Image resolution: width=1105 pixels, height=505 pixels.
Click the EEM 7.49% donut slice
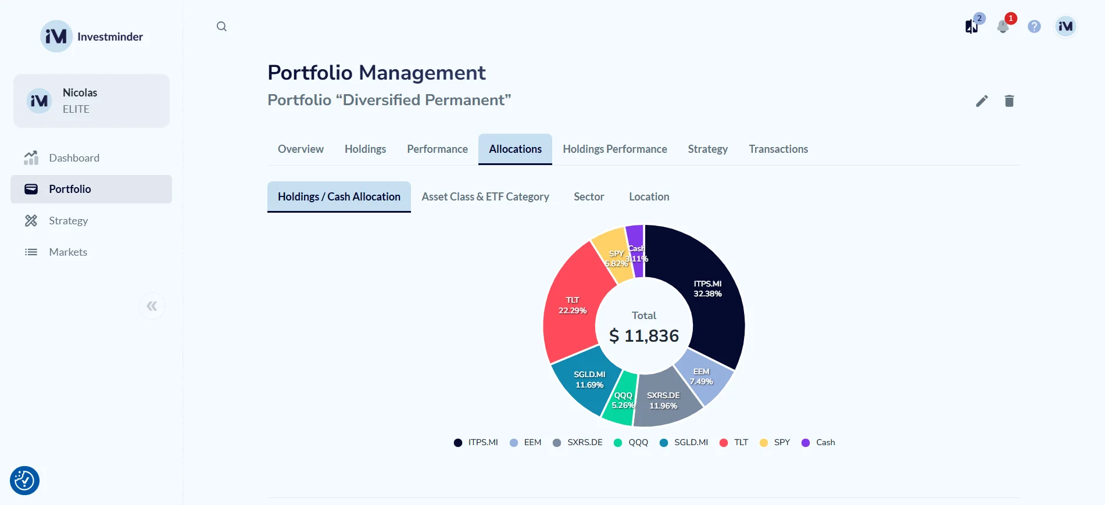(x=702, y=377)
